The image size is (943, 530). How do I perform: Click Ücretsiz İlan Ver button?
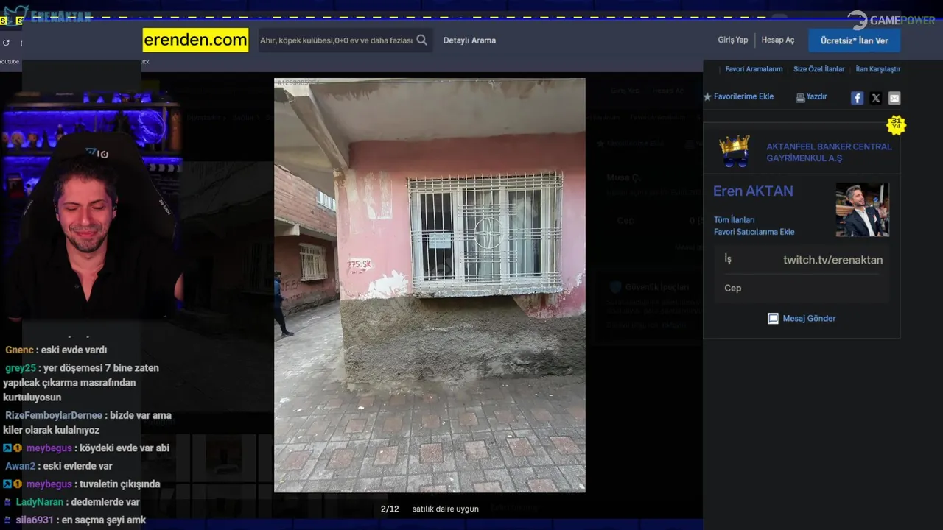854,40
